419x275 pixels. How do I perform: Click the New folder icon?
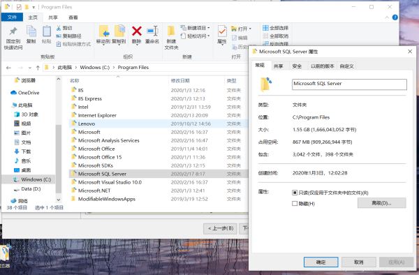point(171,31)
